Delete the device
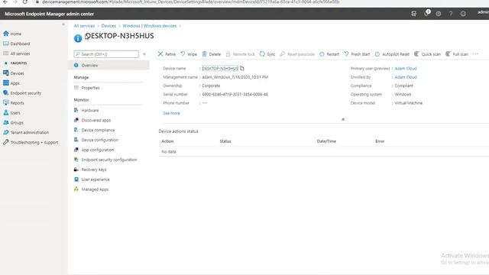The height and width of the screenshot is (275, 489). [x=211, y=54]
